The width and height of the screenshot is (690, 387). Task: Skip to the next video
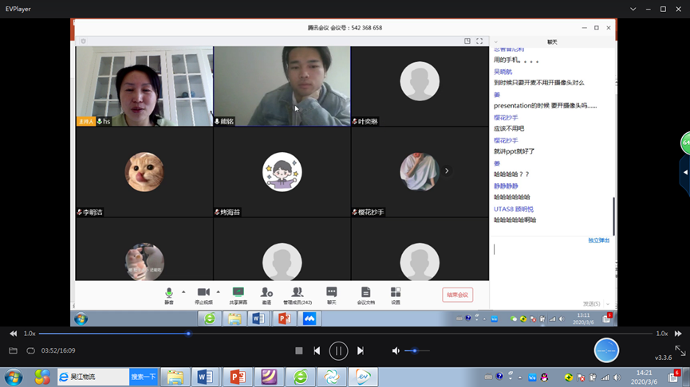tap(361, 350)
